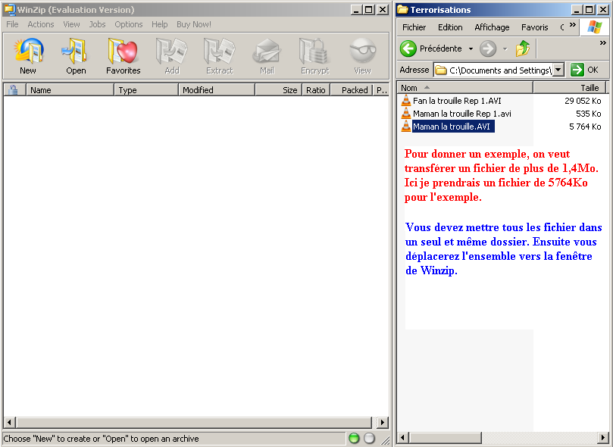
Task: Click WinZip horizontal scrollbar left arrow
Action: [9, 423]
